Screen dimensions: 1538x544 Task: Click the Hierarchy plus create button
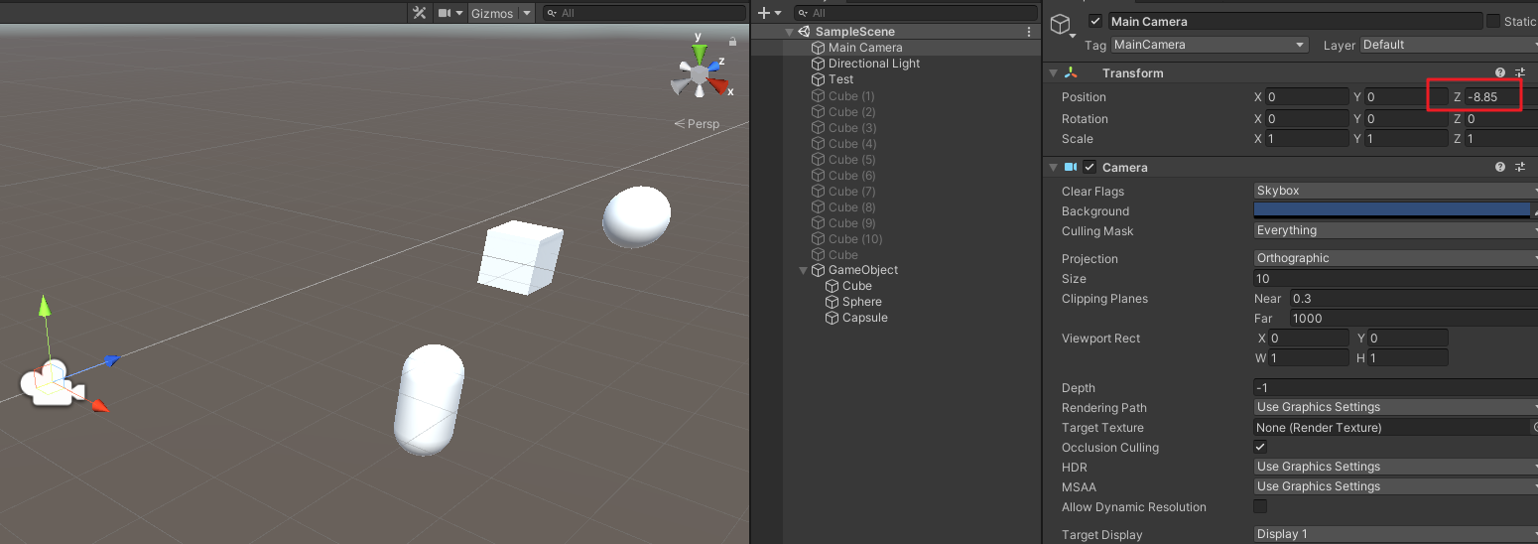pyautogui.click(x=763, y=13)
